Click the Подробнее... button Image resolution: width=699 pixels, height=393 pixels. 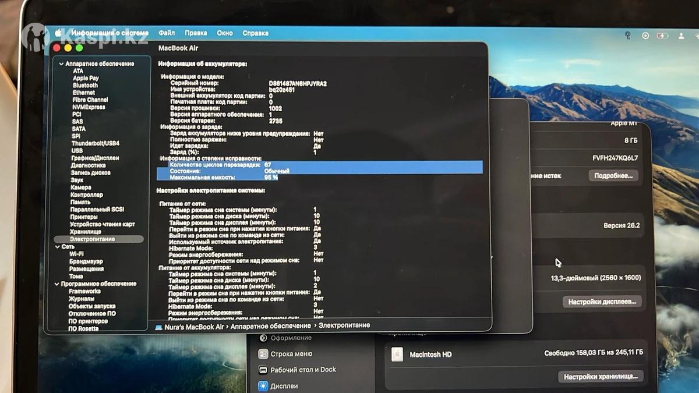(x=613, y=176)
